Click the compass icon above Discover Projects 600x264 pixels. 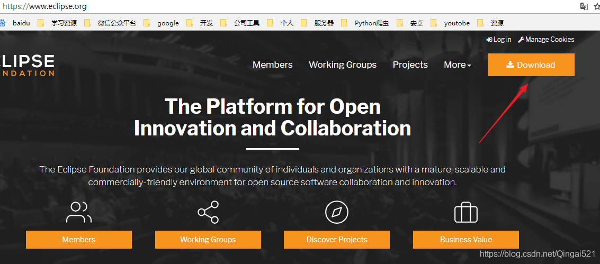tap(337, 212)
